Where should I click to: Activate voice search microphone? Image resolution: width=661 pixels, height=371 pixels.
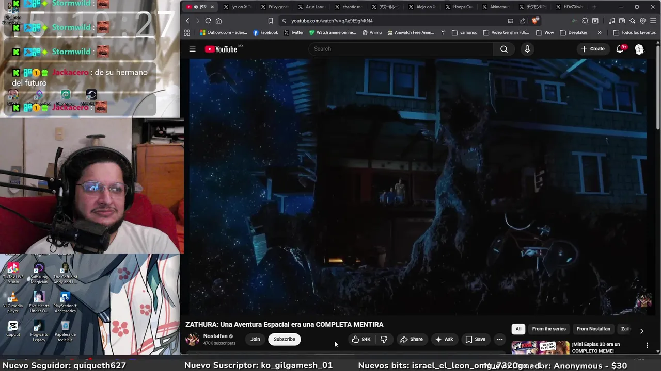[x=527, y=49]
